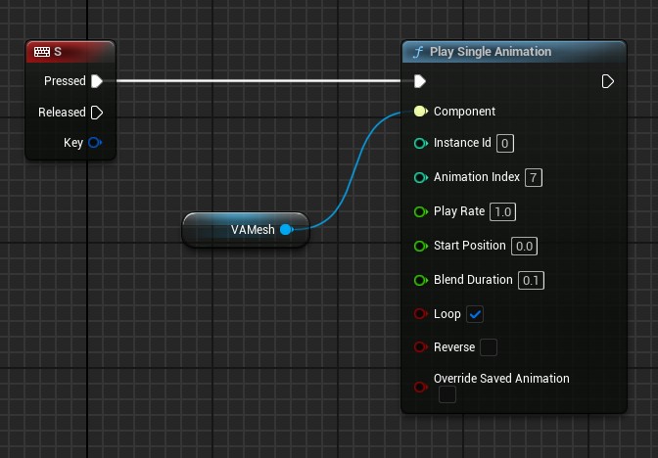Click the Play Rate input pin
Image resolution: width=658 pixels, height=458 pixels.
(420, 211)
